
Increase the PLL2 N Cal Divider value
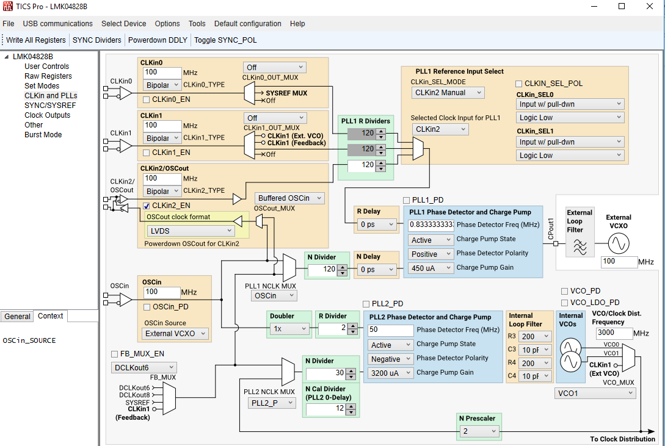(x=351, y=407)
